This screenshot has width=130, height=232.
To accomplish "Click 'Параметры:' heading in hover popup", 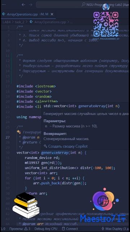I will [x=55, y=121].
